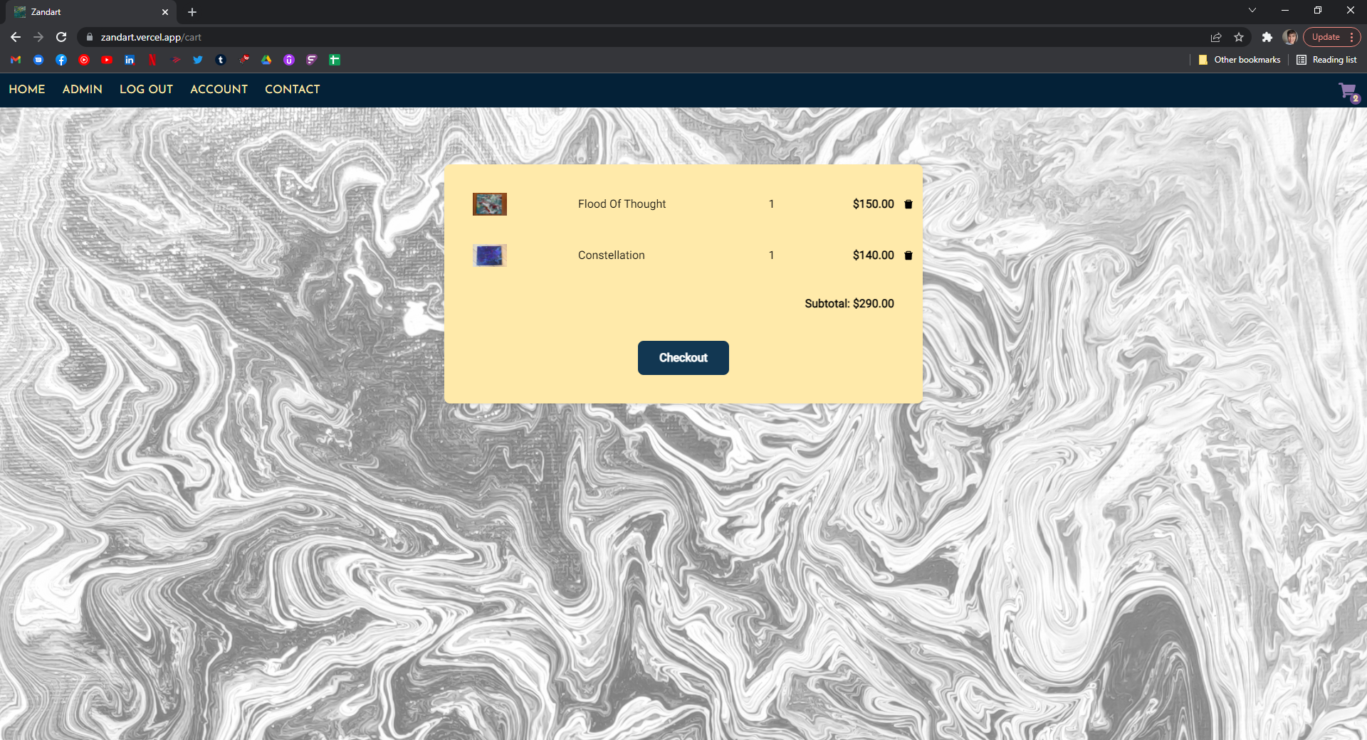Open the Facebook bookmark
This screenshot has width=1367, height=740.
click(61, 60)
